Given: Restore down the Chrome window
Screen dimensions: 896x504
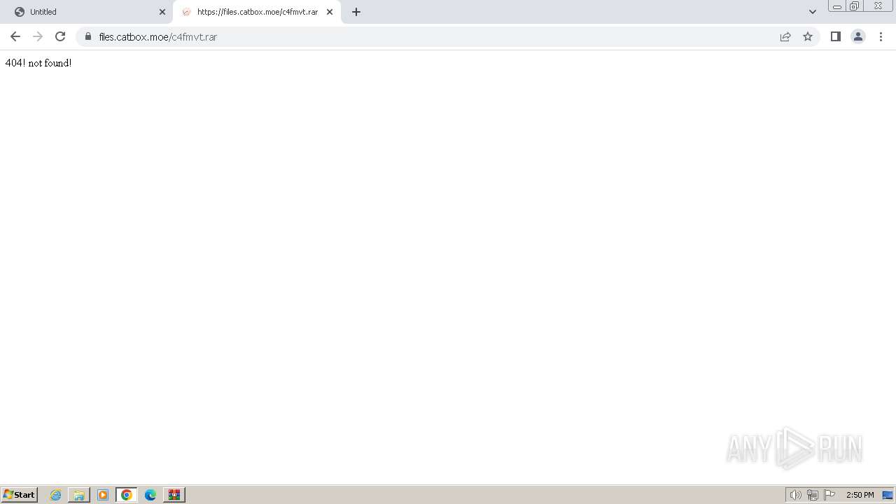Looking at the screenshot, I should [x=855, y=6].
